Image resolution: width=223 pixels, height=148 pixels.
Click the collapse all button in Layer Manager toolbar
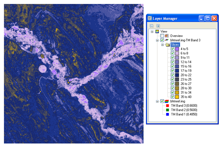tap(152, 26)
